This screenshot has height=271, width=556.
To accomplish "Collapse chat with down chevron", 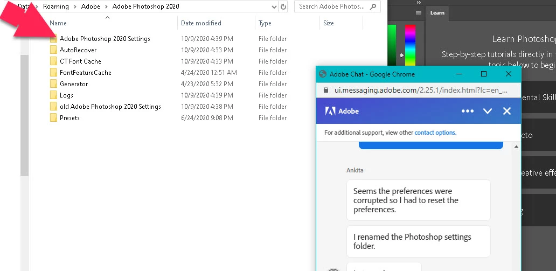I will [x=488, y=111].
